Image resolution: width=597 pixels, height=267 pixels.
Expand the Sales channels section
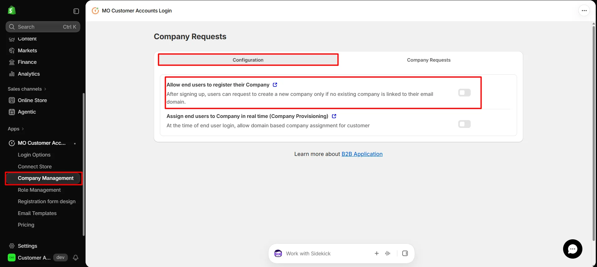click(x=27, y=89)
